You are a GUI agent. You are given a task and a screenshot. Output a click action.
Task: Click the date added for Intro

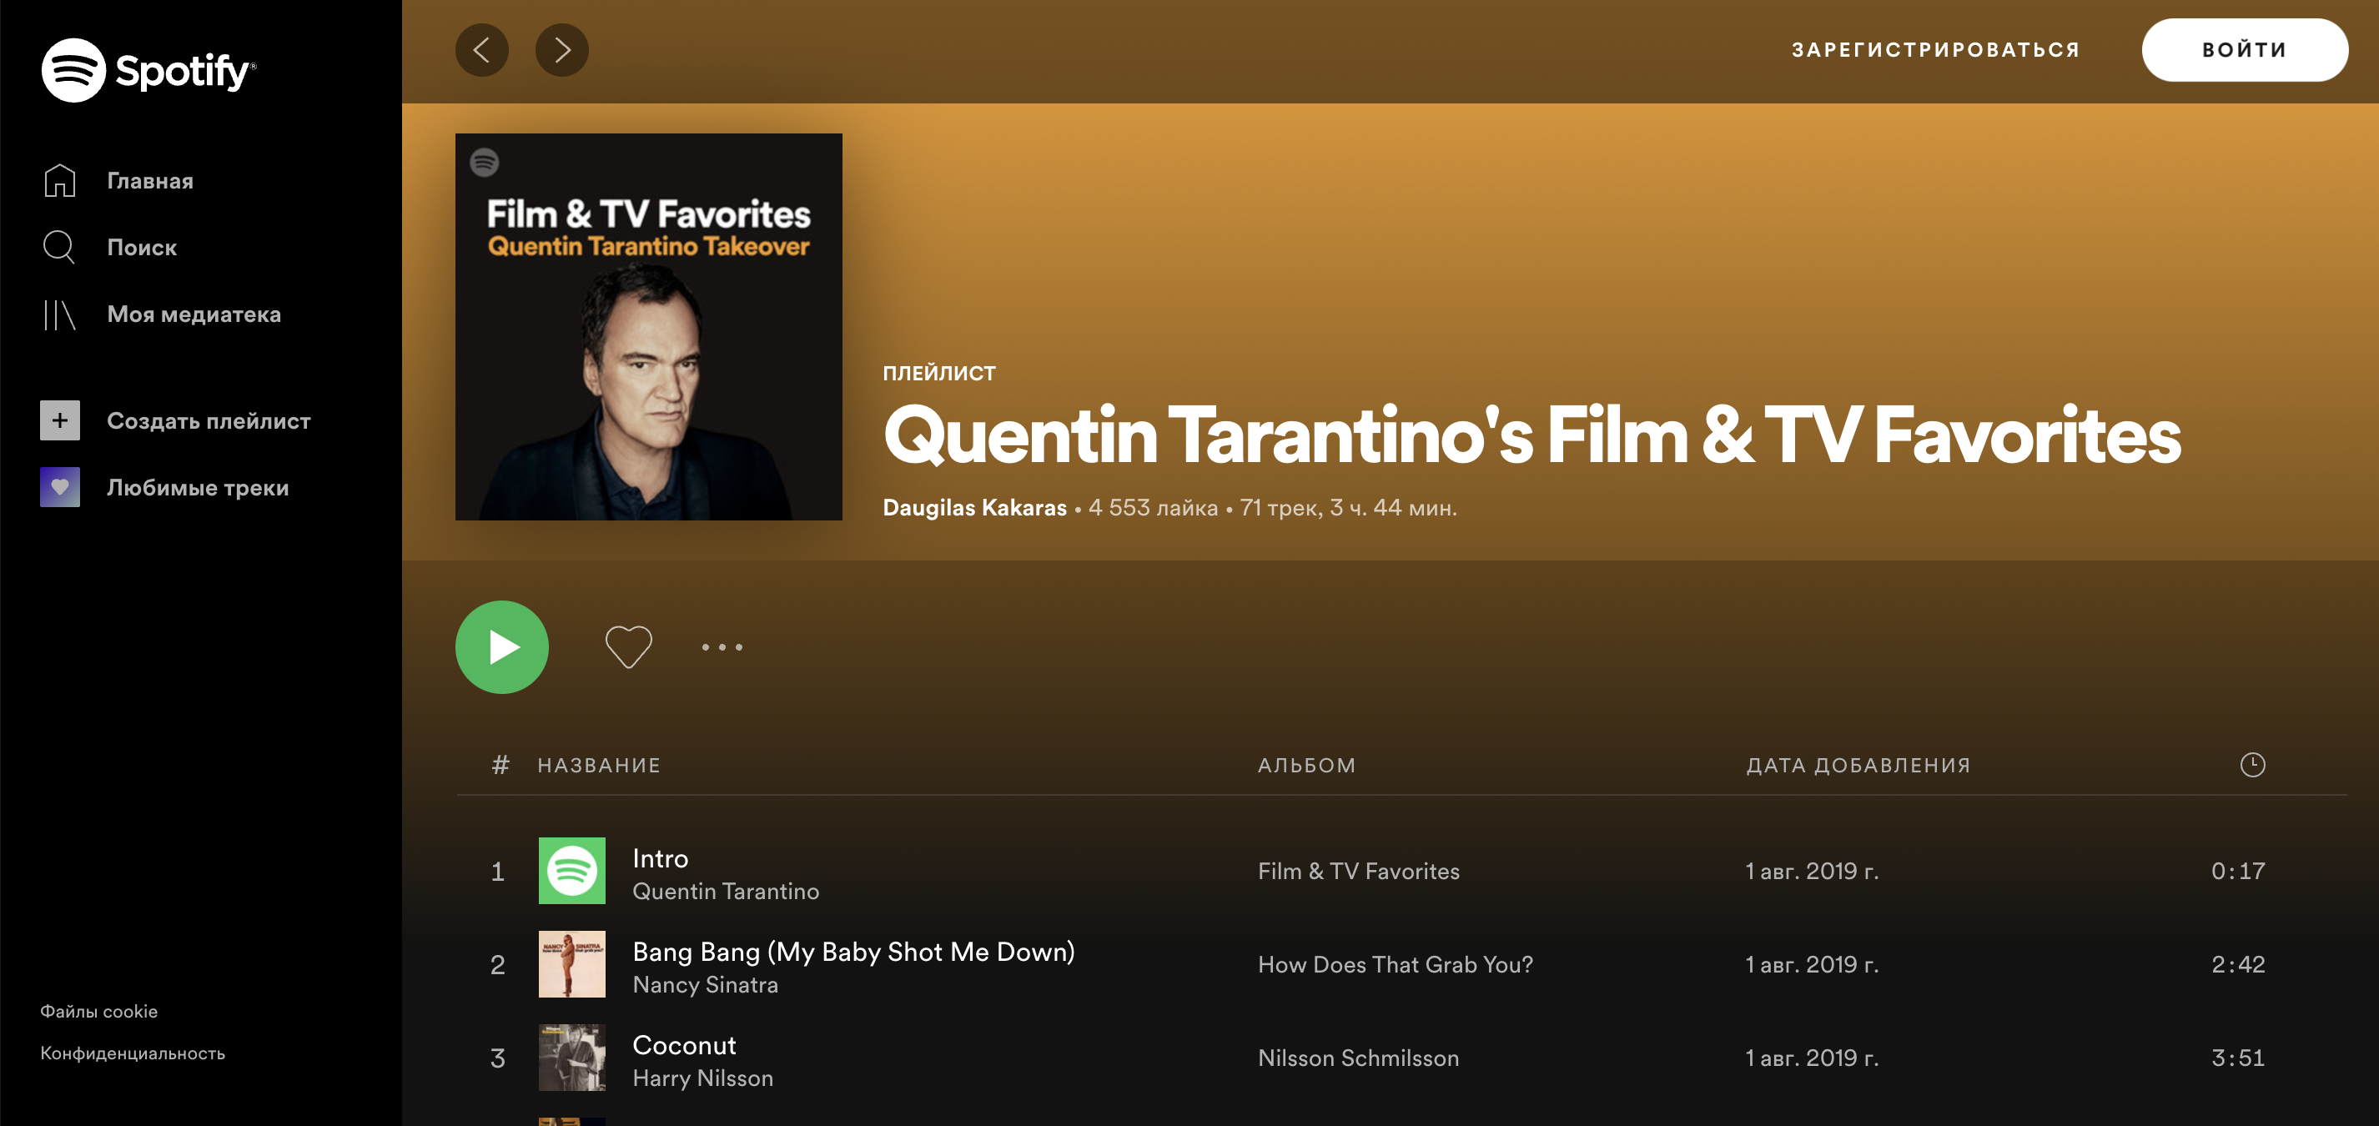click(x=1812, y=871)
